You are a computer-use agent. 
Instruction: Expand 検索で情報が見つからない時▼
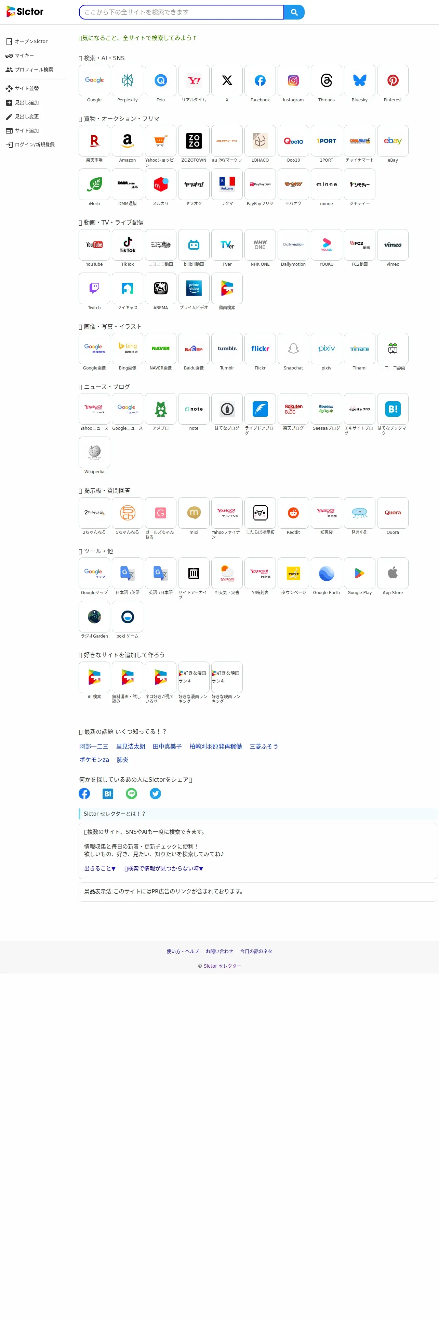coord(164,869)
